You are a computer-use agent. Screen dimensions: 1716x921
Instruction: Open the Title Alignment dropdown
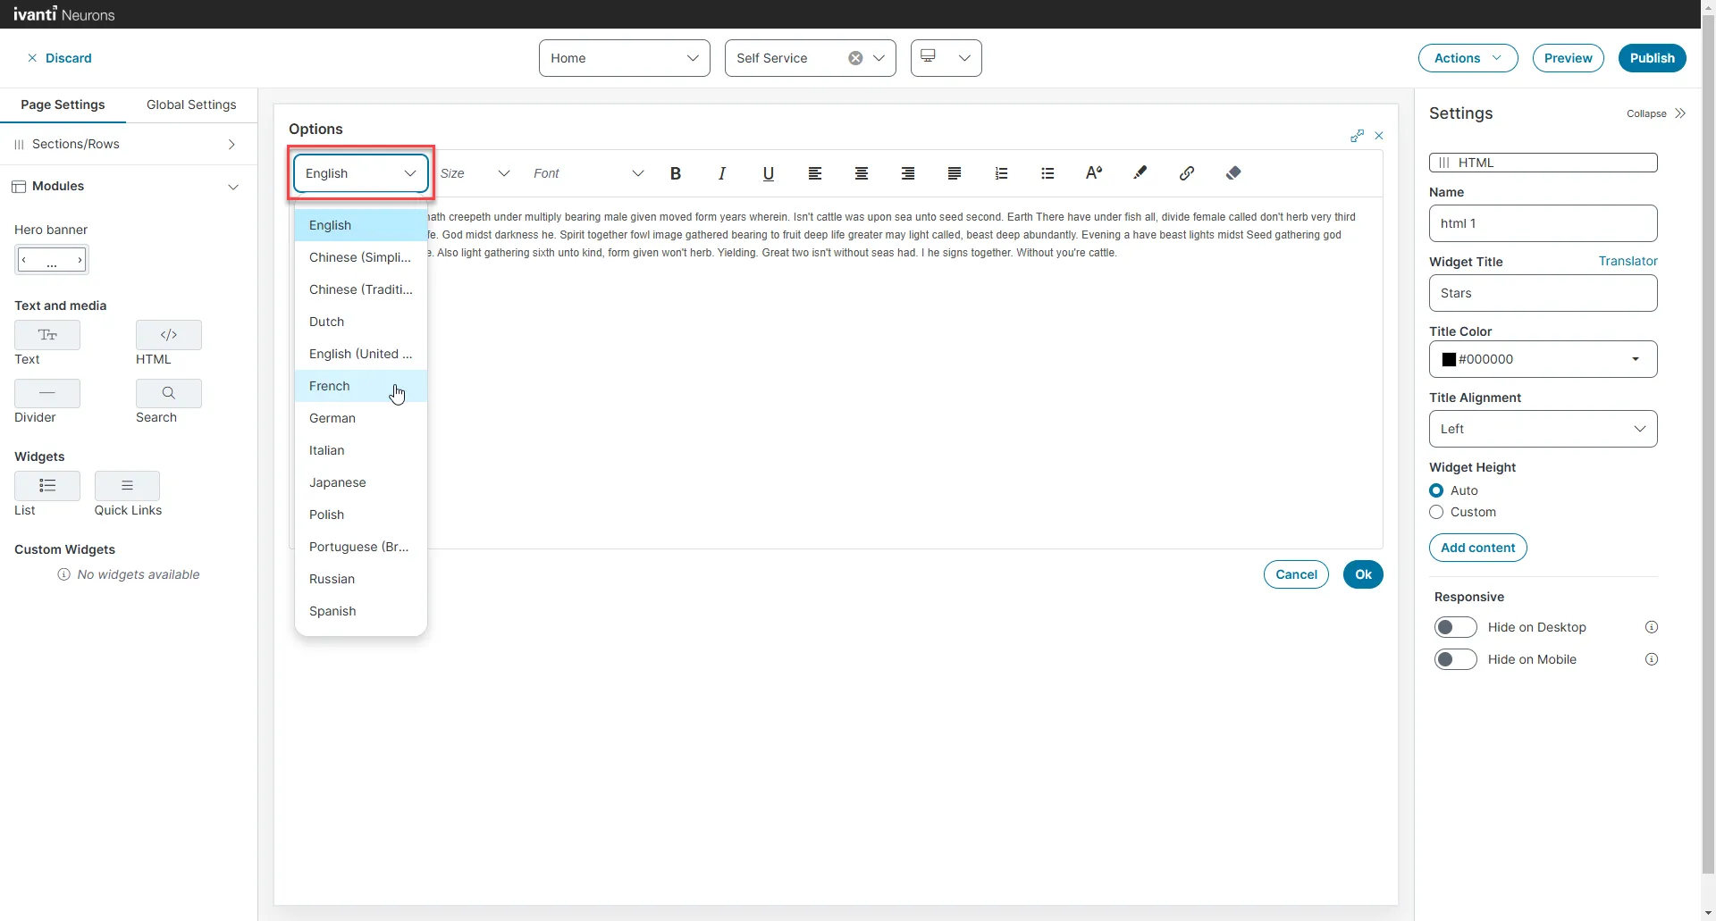click(x=1543, y=429)
